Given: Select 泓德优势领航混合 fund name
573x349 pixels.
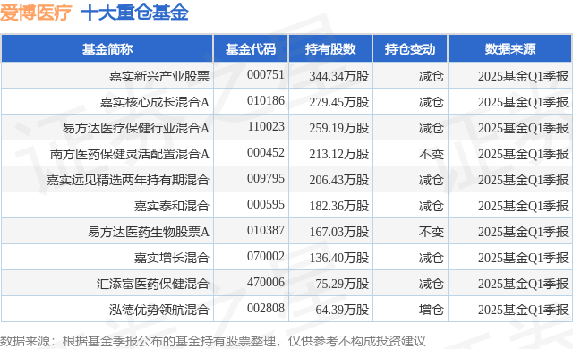Looking at the screenshot, I should (159, 310).
